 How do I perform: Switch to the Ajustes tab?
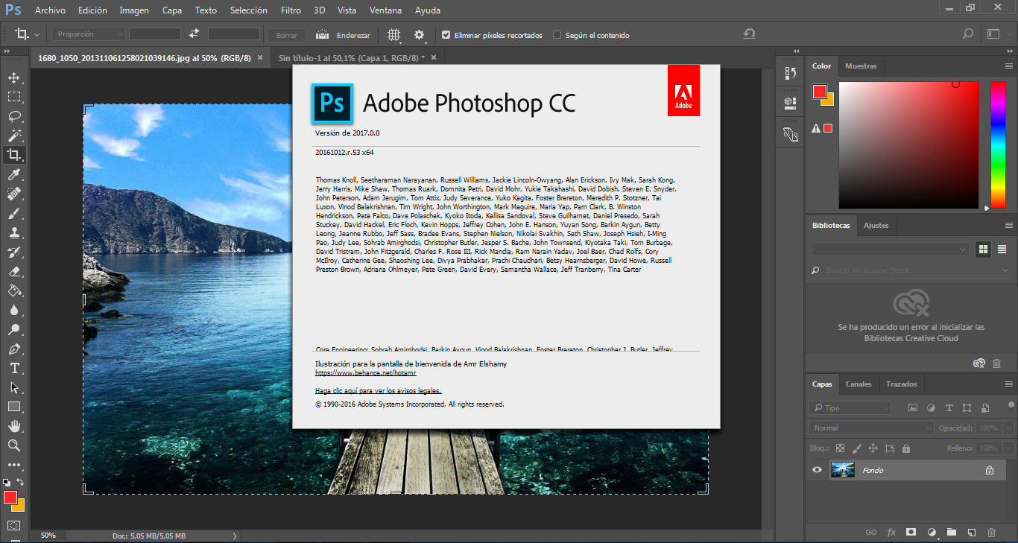coord(876,226)
